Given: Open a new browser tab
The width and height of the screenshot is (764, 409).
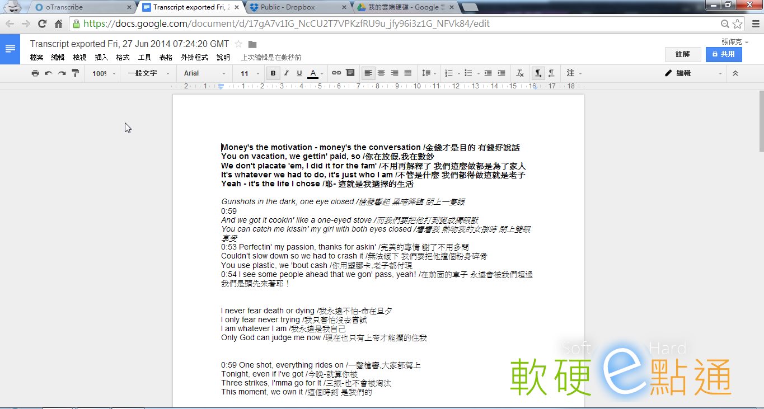Looking at the screenshot, I should 471,7.
